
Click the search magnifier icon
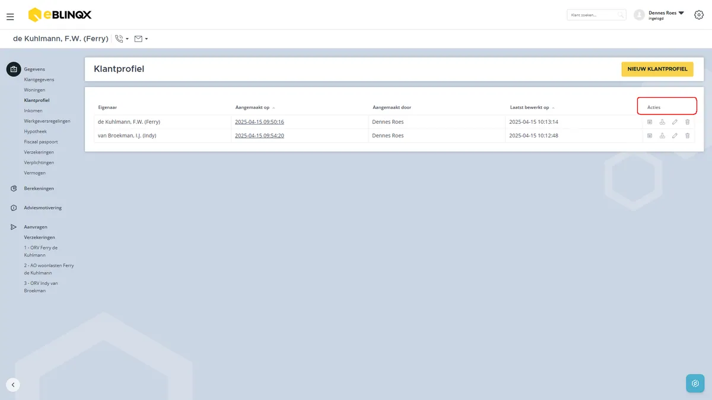[x=621, y=15]
